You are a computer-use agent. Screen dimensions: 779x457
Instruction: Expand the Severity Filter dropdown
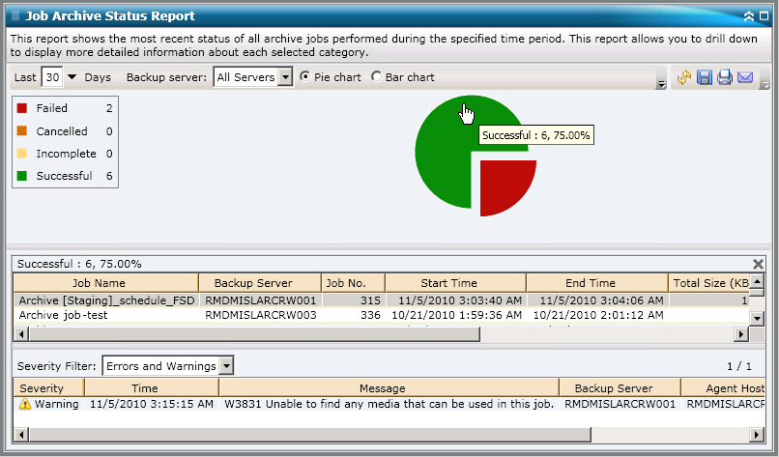coord(225,366)
